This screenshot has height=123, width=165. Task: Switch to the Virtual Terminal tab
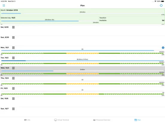tap(62, 120)
